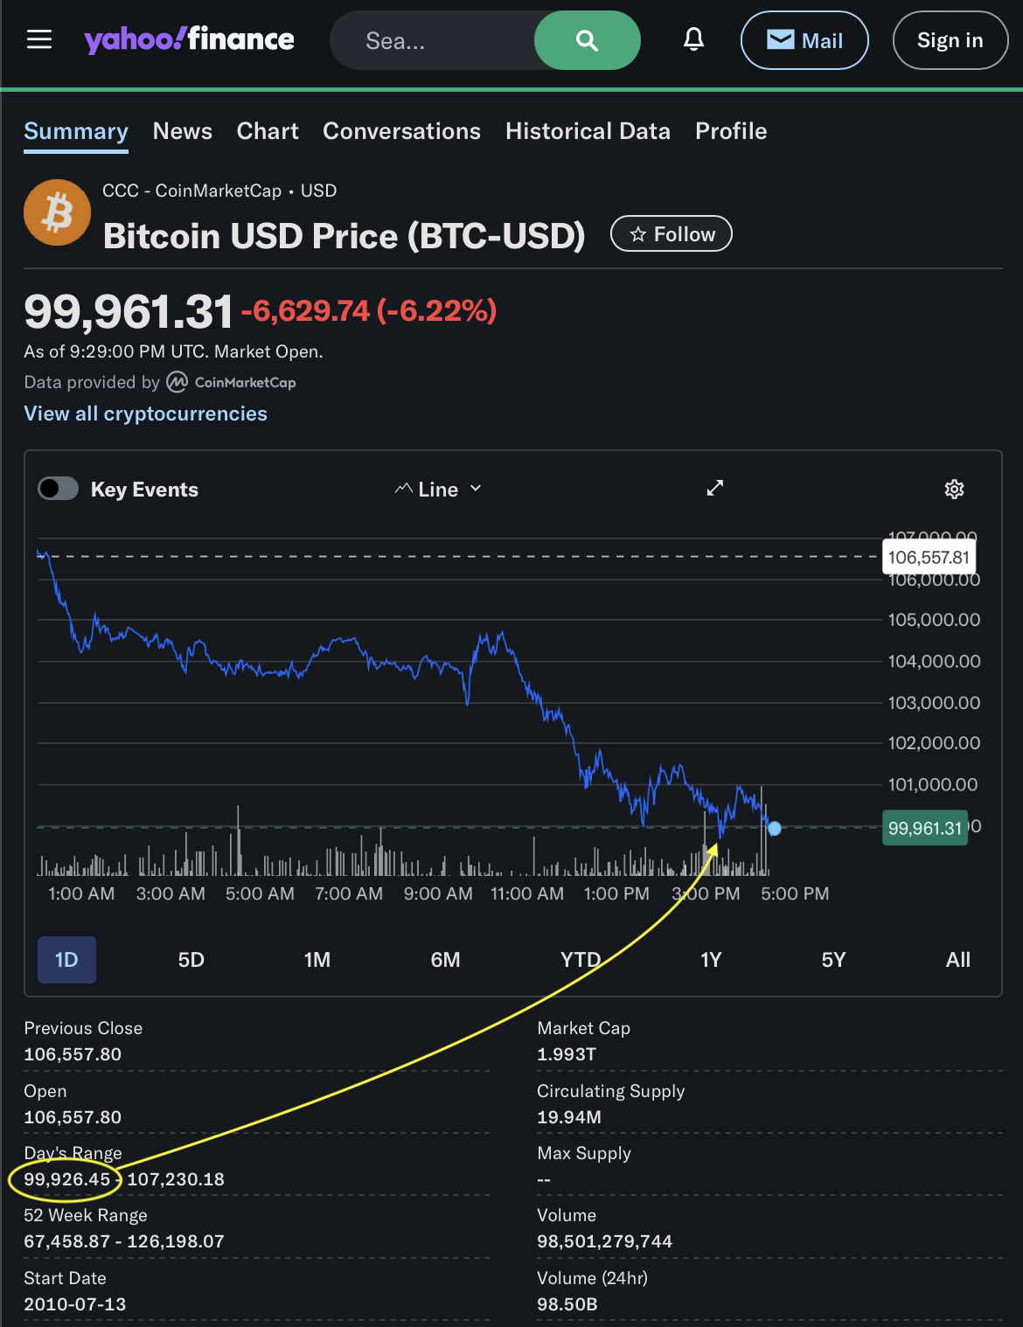The height and width of the screenshot is (1327, 1023).
Task: Click the current price marker dot on chart
Action: pyautogui.click(x=775, y=828)
